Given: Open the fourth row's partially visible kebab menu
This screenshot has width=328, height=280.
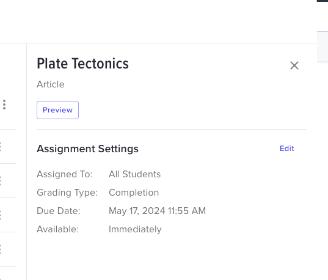Looking at the screenshot, I should [x=1, y=215].
